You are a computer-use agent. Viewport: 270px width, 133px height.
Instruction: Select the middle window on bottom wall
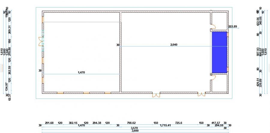pos(86,93)
